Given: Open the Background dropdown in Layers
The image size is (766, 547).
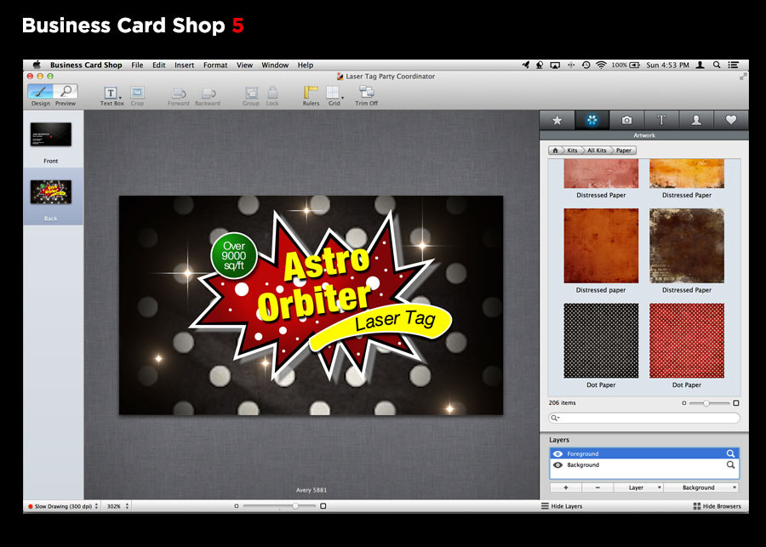Looking at the screenshot, I should coord(701,487).
